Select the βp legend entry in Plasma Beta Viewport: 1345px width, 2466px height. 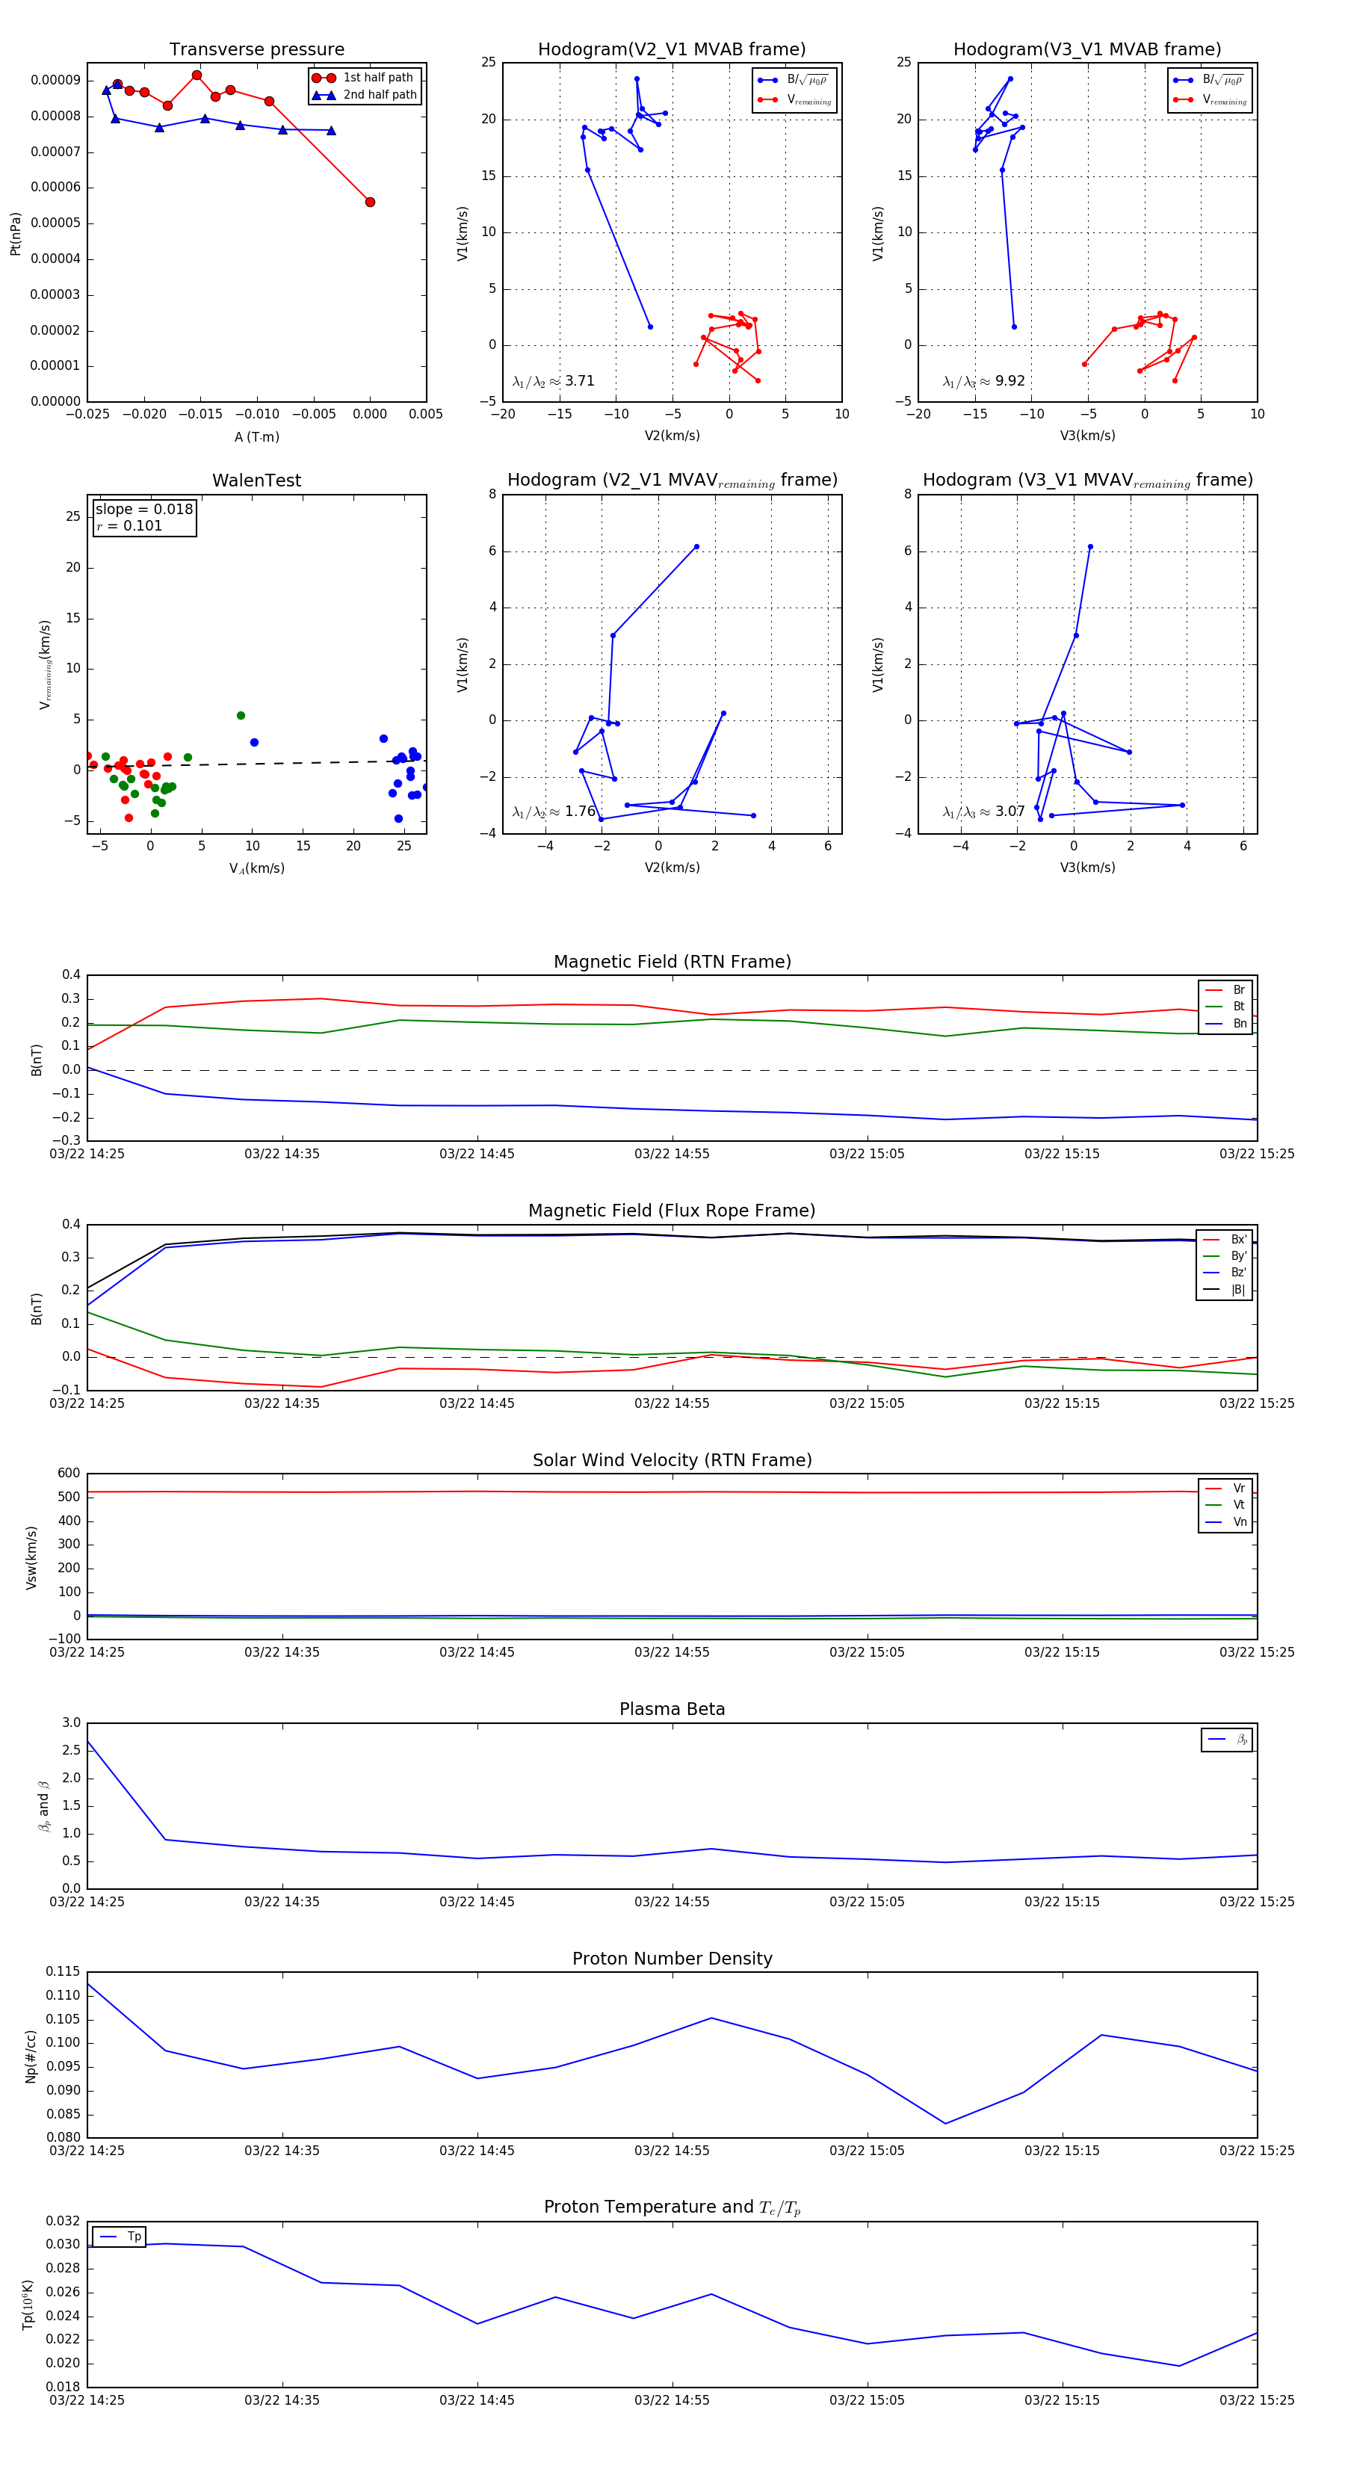1227,1740
